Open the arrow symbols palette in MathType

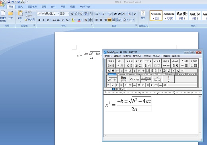click(148, 61)
